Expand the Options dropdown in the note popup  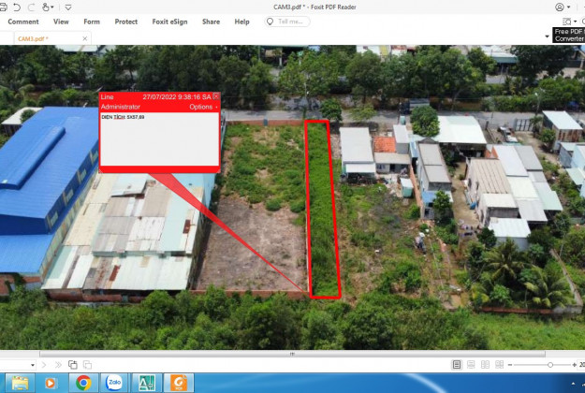click(203, 107)
